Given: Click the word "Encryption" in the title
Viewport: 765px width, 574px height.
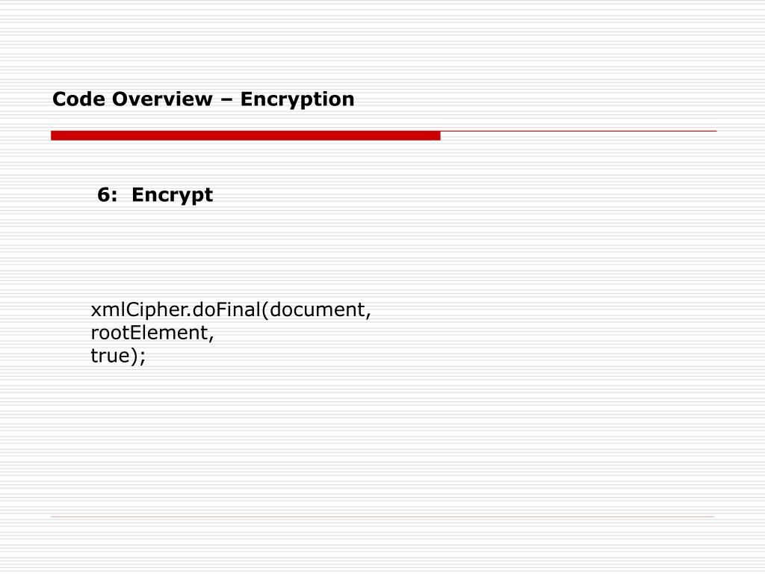Looking at the screenshot, I should pos(297,99).
